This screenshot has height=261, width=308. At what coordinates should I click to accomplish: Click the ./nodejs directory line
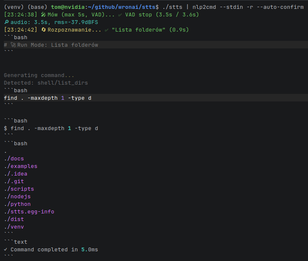click(17, 197)
